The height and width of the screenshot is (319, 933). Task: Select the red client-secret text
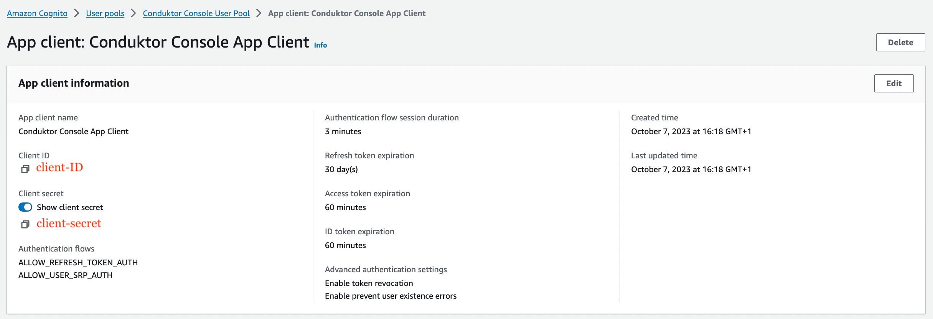coord(69,223)
